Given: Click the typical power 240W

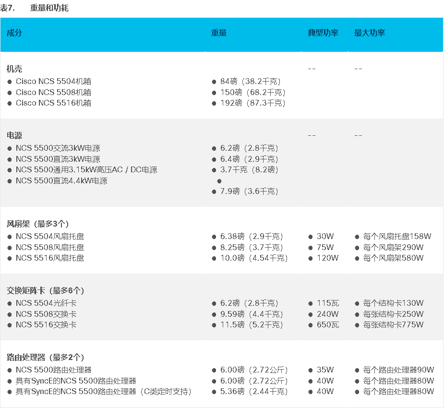Looking at the screenshot, I should click(328, 314).
